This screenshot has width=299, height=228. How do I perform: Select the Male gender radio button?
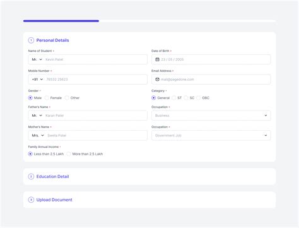point(30,98)
